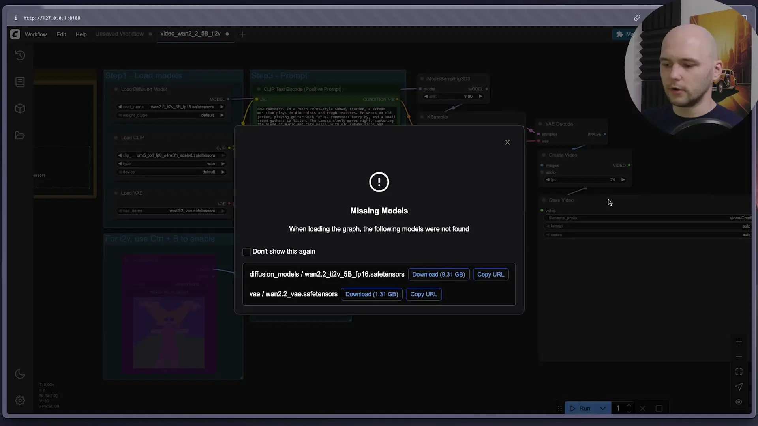Increase batch count stepper
This screenshot has width=758, height=426.
pyautogui.click(x=629, y=405)
